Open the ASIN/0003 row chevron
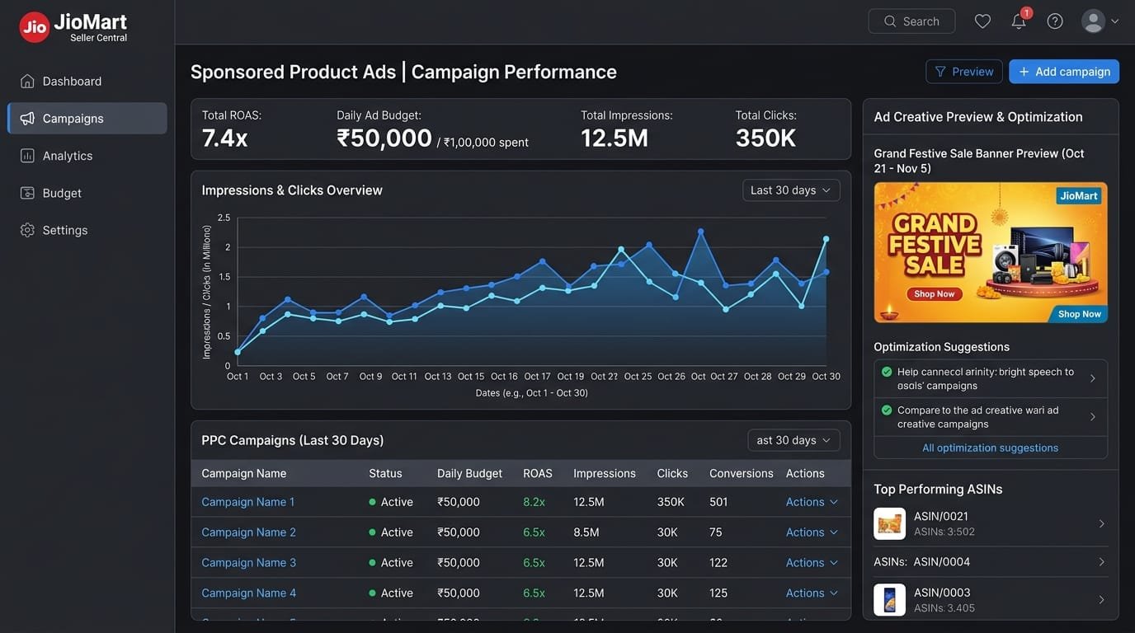The height and width of the screenshot is (633, 1135). pyautogui.click(x=1101, y=599)
